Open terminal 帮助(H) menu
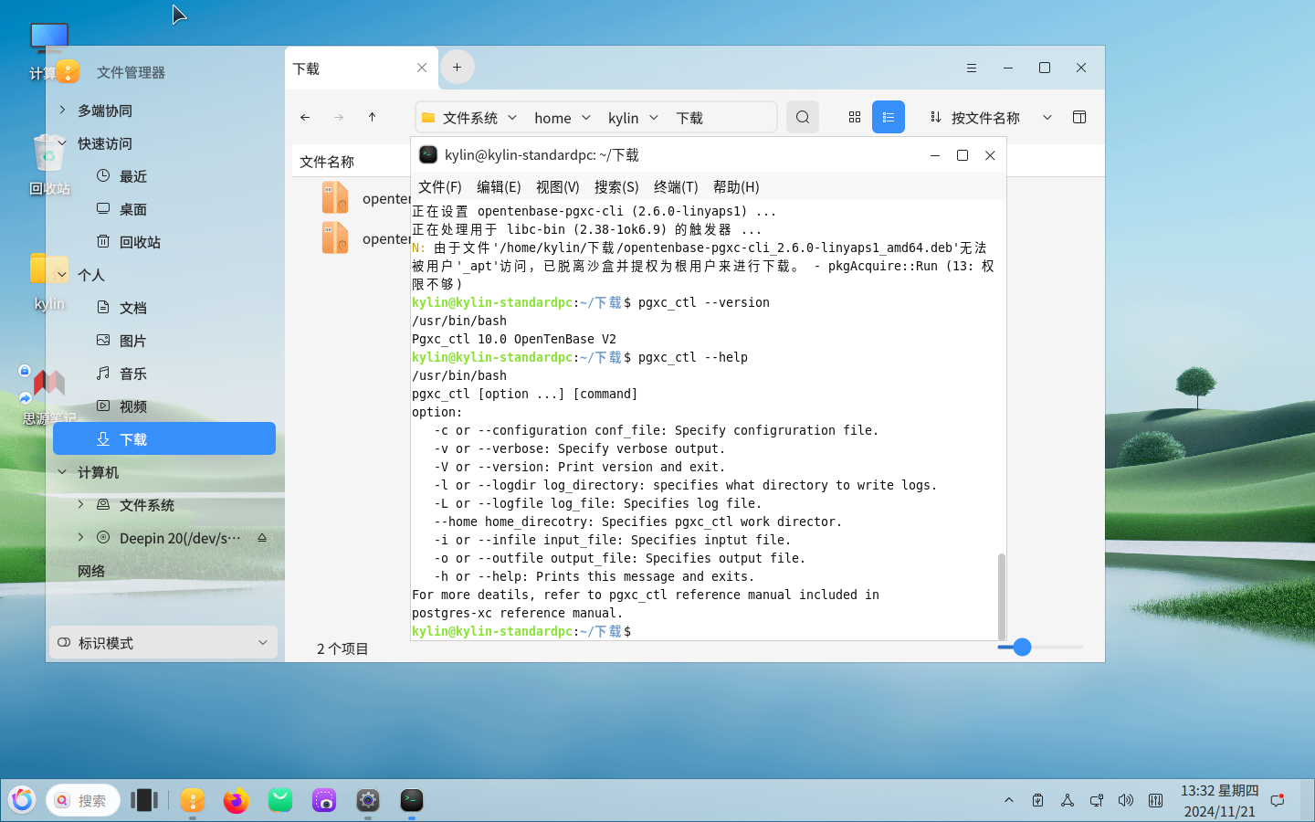Screen dimensions: 1315x822 tap(736, 186)
